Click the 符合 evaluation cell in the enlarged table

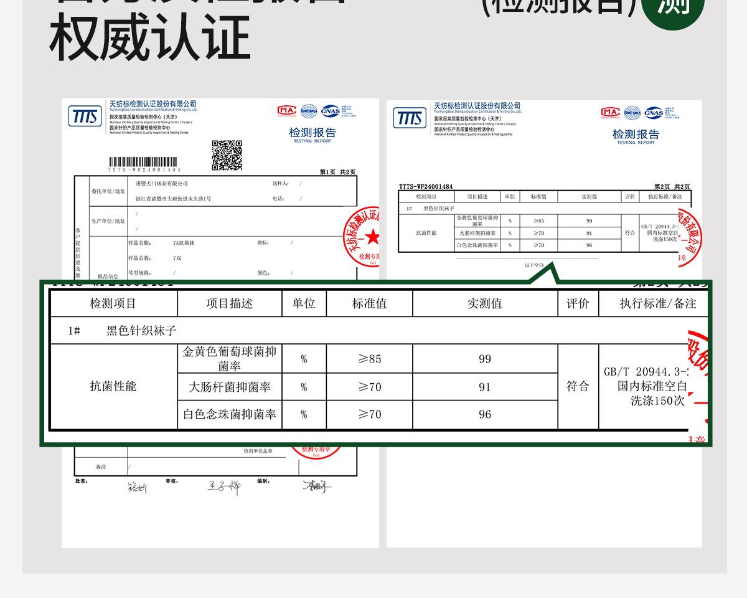click(577, 387)
